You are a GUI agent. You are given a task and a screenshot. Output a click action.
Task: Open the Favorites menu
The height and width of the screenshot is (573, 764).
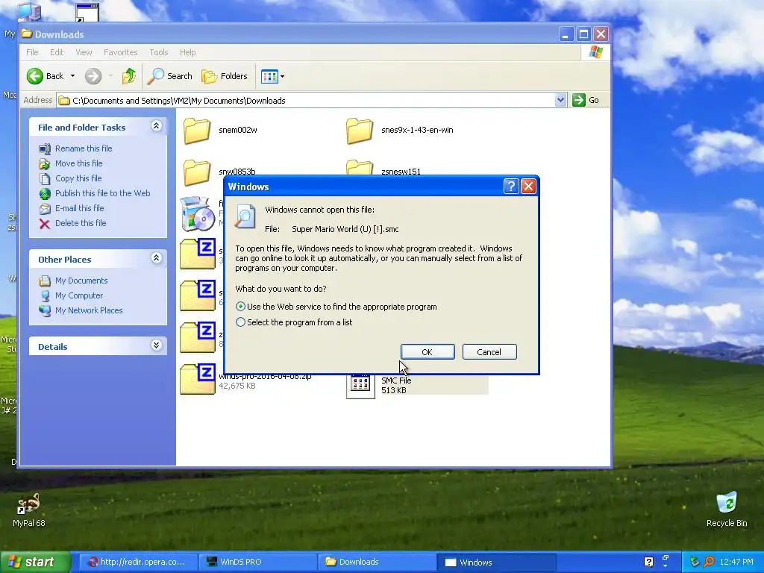(x=120, y=52)
